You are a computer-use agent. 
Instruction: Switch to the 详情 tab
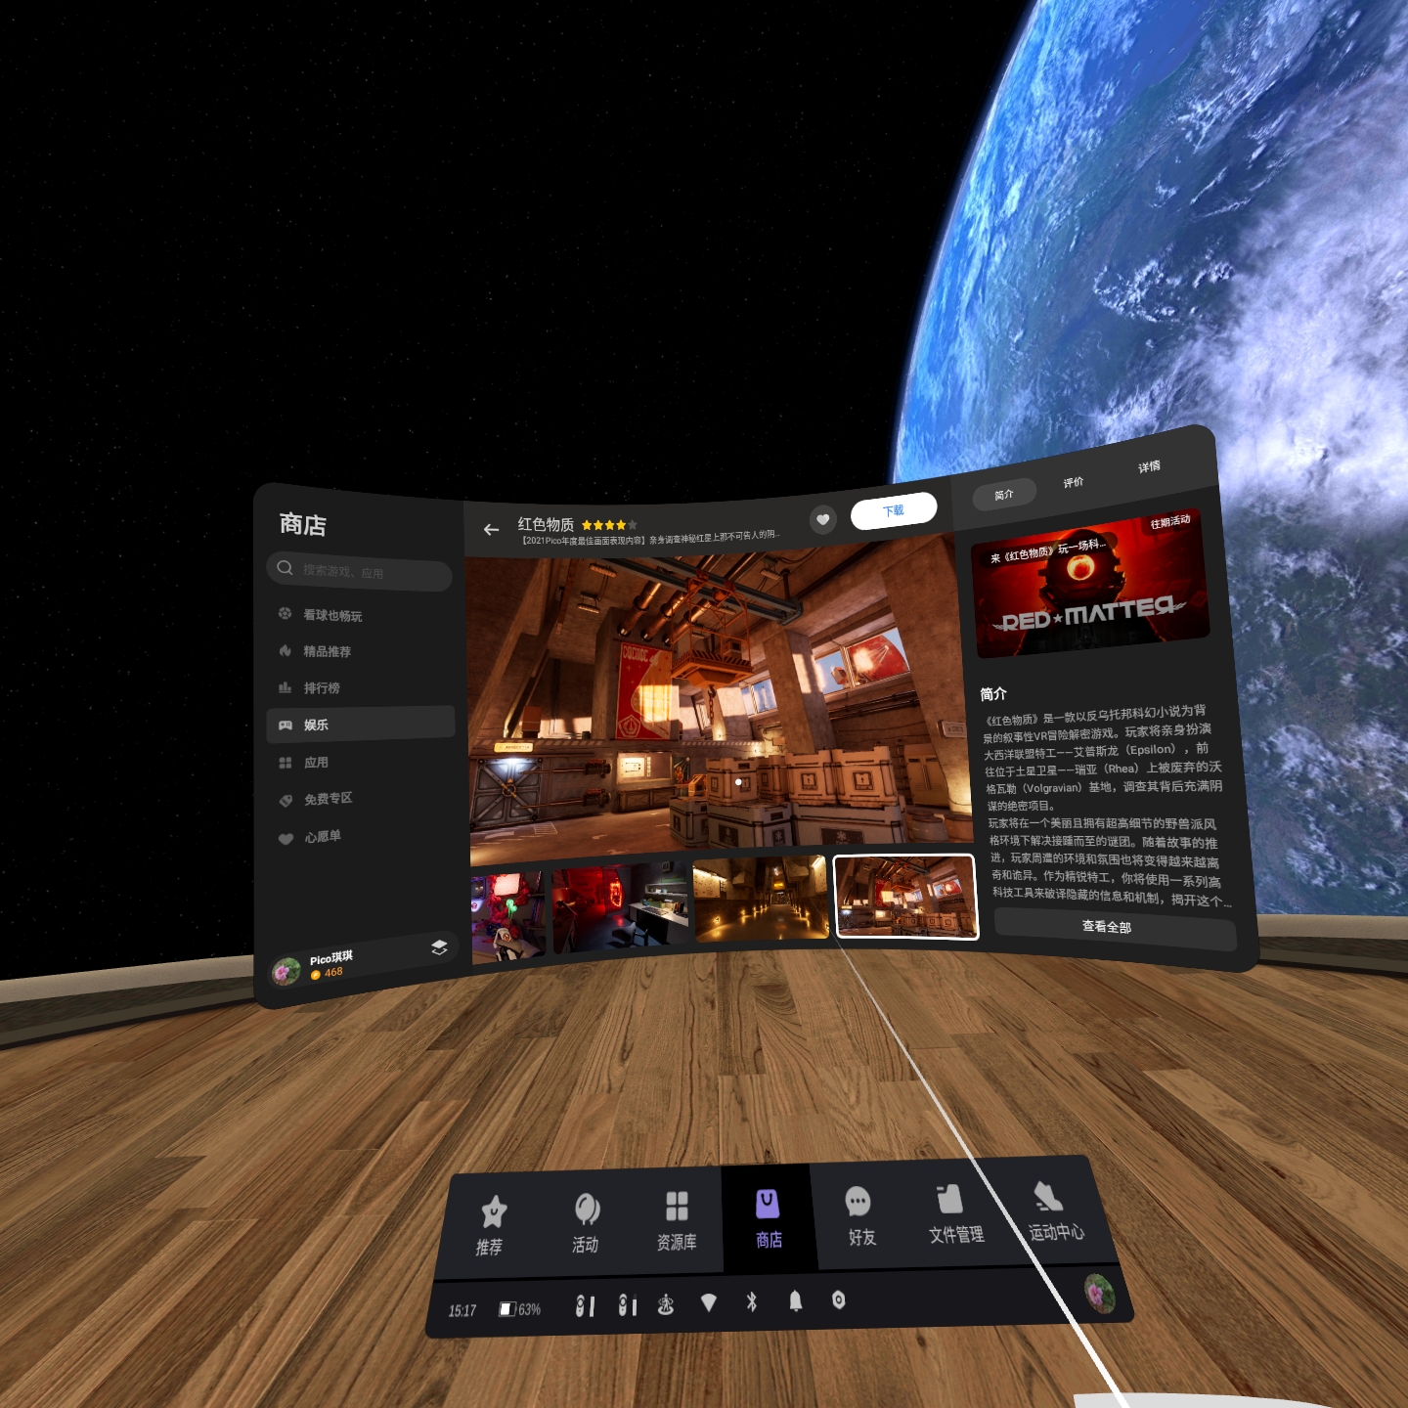pyautogui.click(x=1149, y=467)
